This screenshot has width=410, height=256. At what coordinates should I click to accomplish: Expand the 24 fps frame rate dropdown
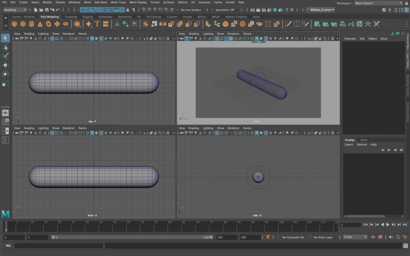point(355,237)
